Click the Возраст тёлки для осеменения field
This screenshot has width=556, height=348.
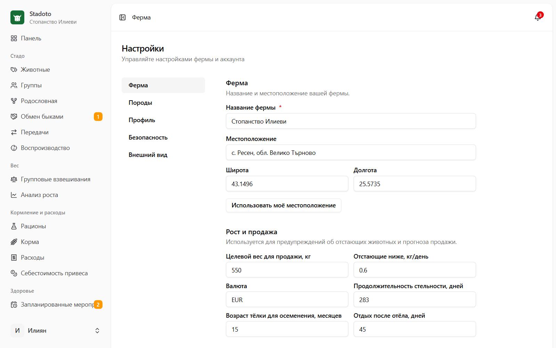pos(287,329)
